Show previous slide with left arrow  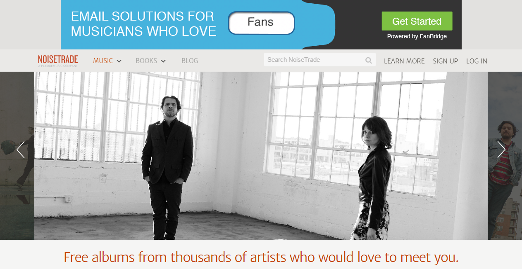point(20,150)
